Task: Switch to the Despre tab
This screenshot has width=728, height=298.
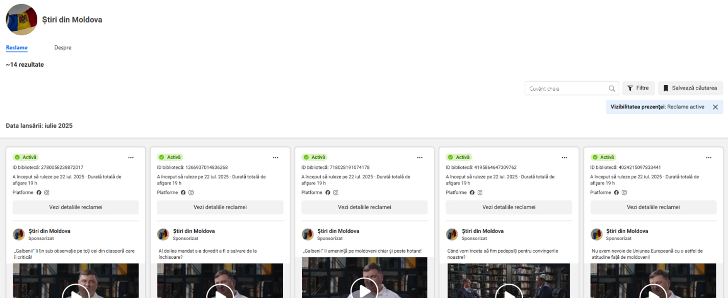Action: click(x=63, y=47)
